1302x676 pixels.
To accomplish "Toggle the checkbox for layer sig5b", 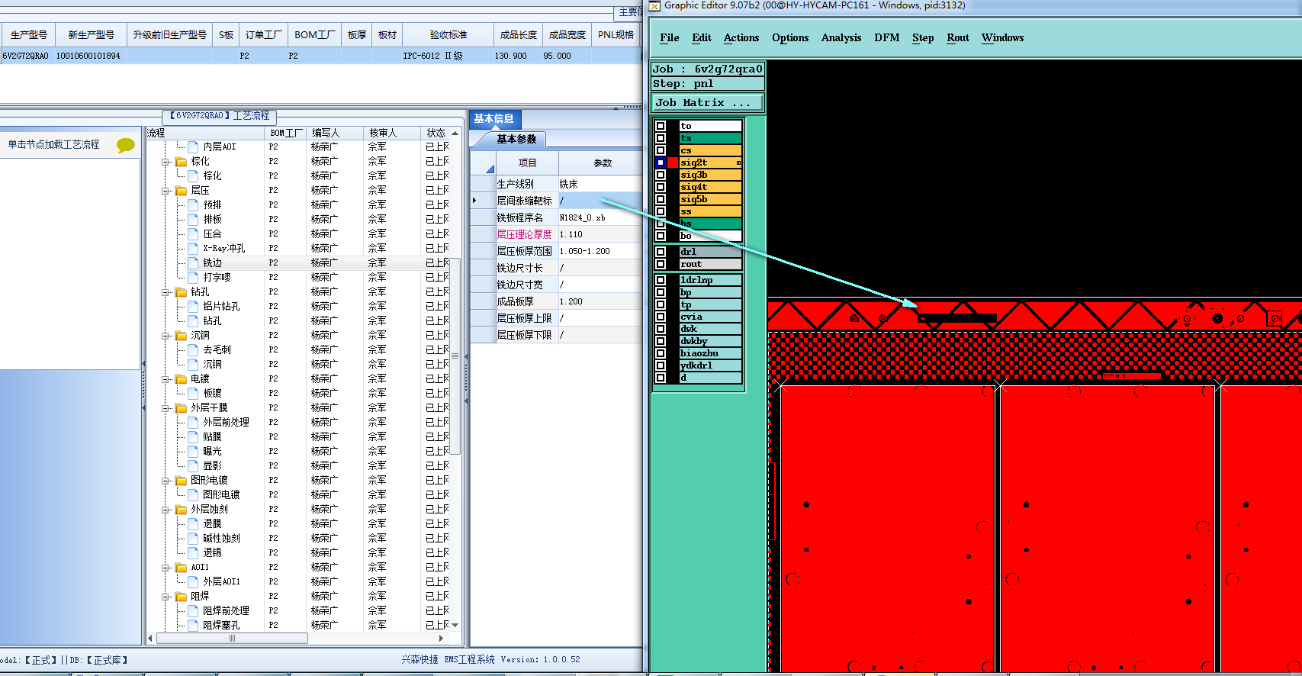I will pos(661,199).
